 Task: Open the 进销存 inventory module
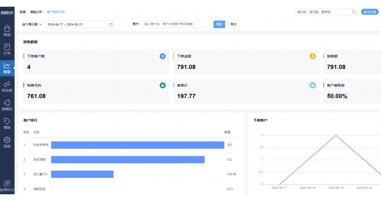(x=7, y=105)
